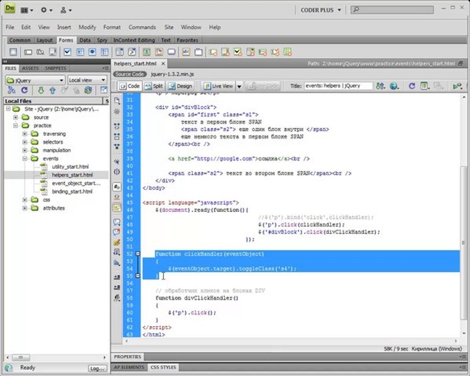Click Files panel horizontal scrollbar thumb
The height and width of the screenshot is (376, 470).
coord(21,357)
